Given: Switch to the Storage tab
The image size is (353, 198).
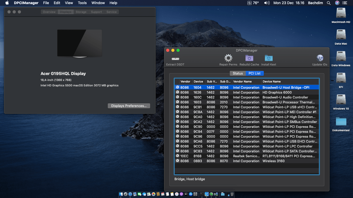Looking at the screenshot, I should (81, 12).
